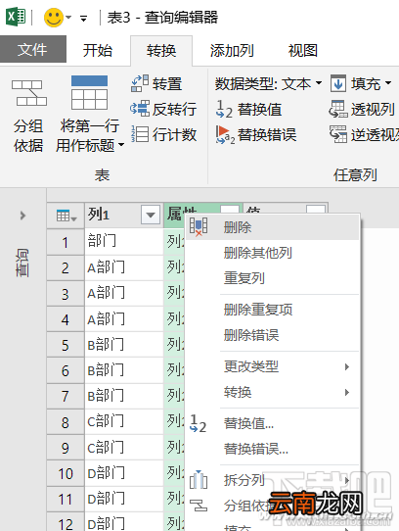Image resolution: width=399 pixels, height=531 pixels.
Task: Click the 行计数 label
Action: 174,134
